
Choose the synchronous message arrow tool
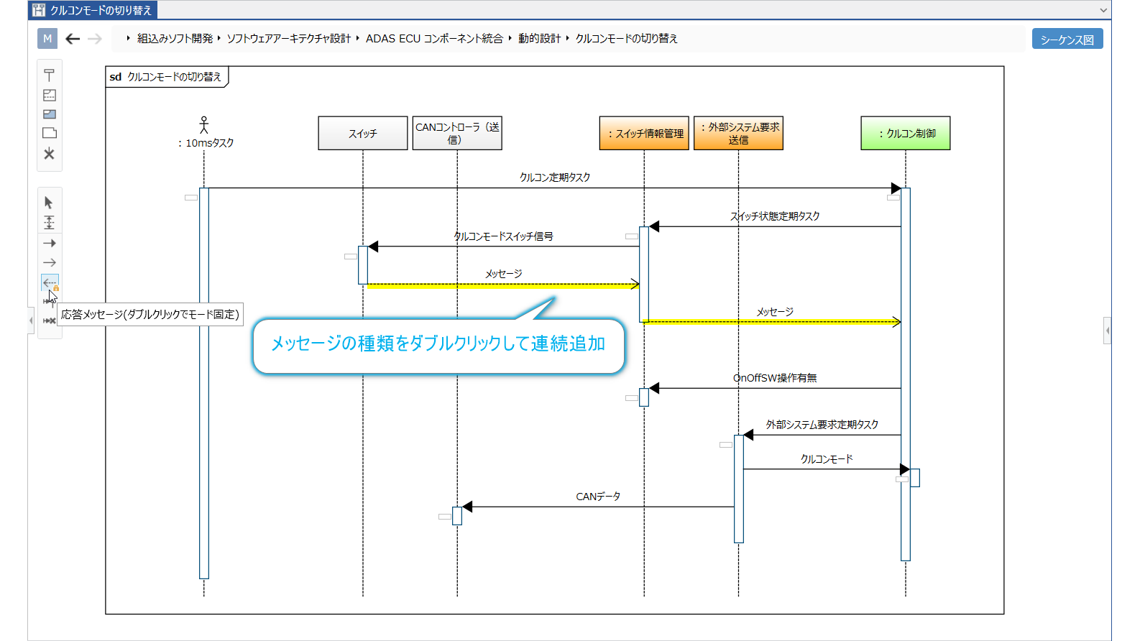49,244
